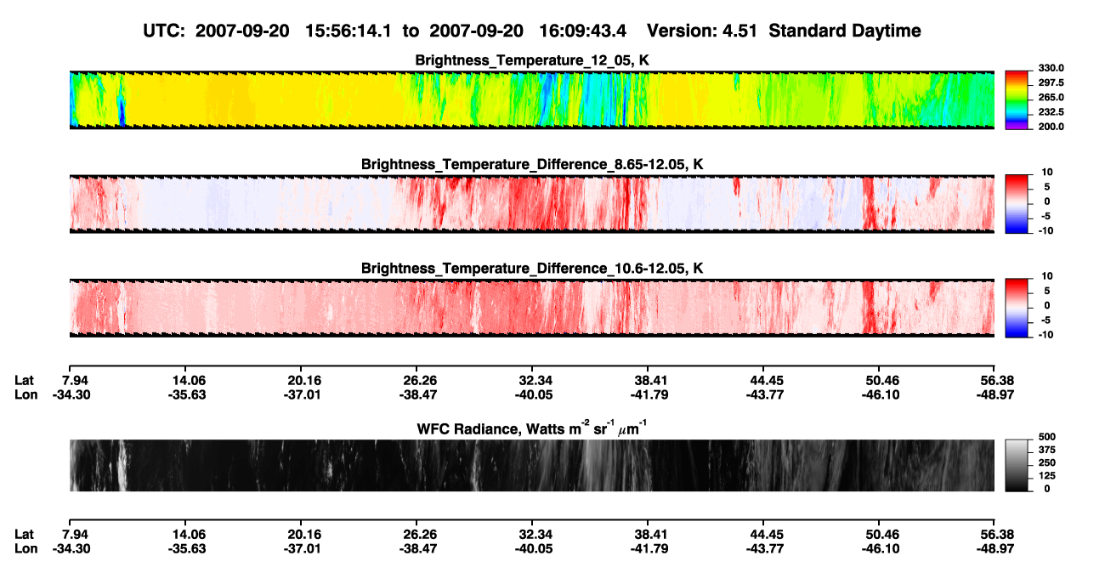Click upper axis Lon label -37.01

[x=304, y=394]
